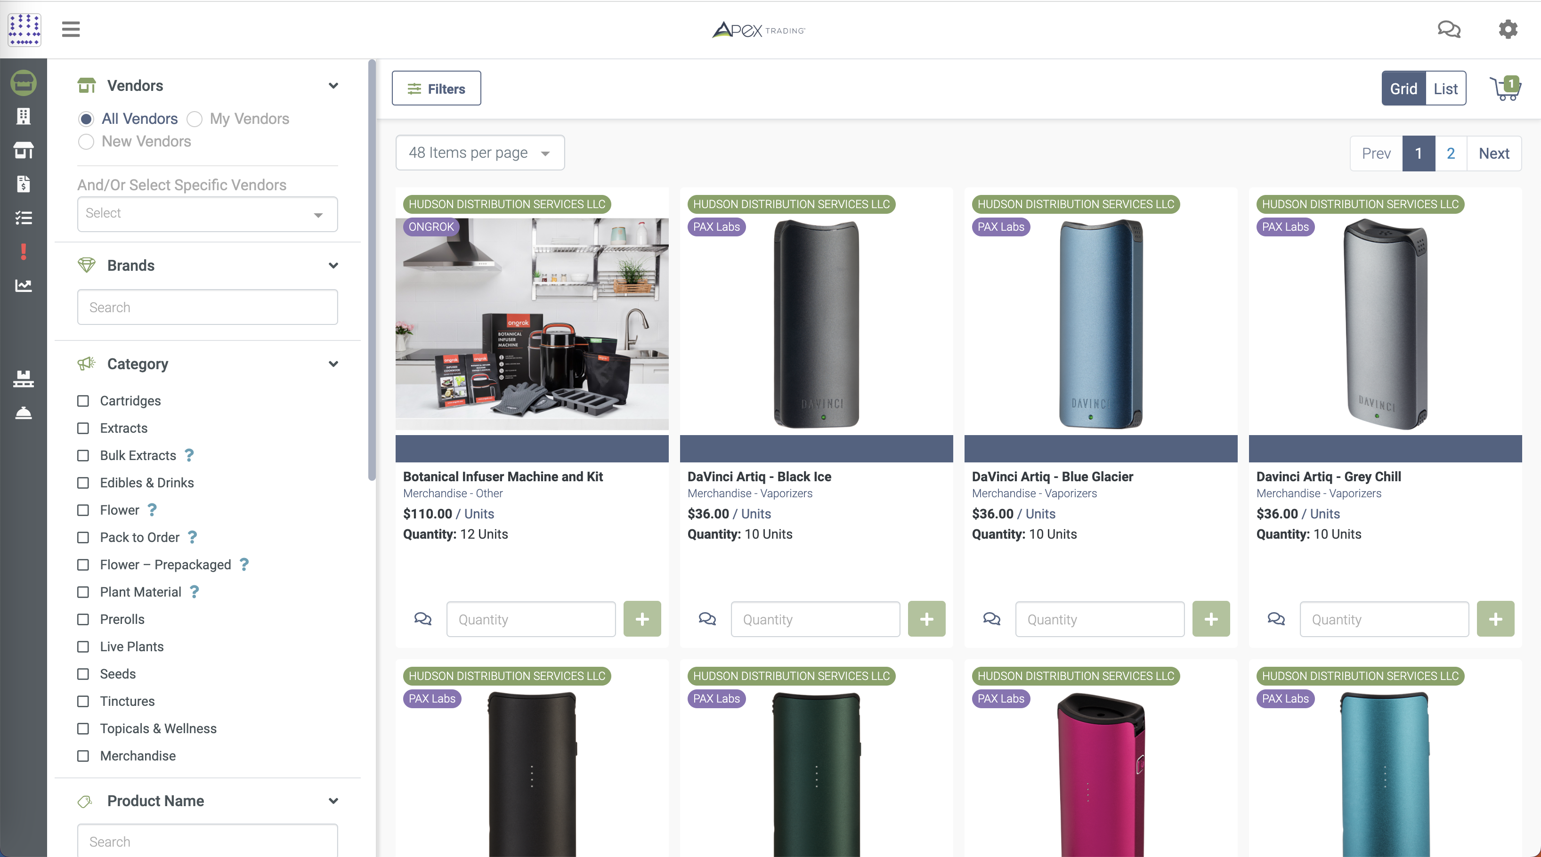Select the New Vendors radio option
Viewport: 1541px width, 857px height.
click(86, 142)
